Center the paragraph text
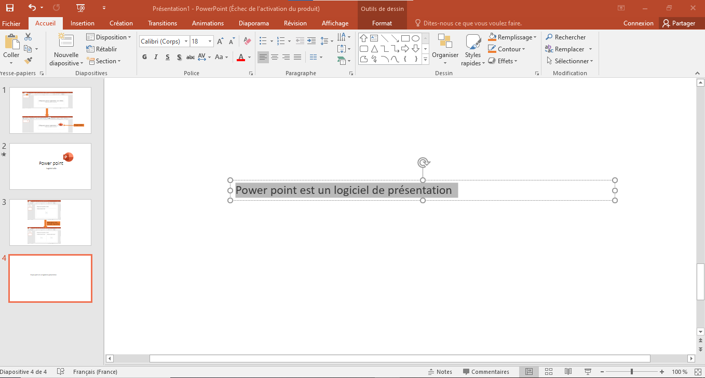705x378 pixels. pyautogui.click(x=275, y=57)
